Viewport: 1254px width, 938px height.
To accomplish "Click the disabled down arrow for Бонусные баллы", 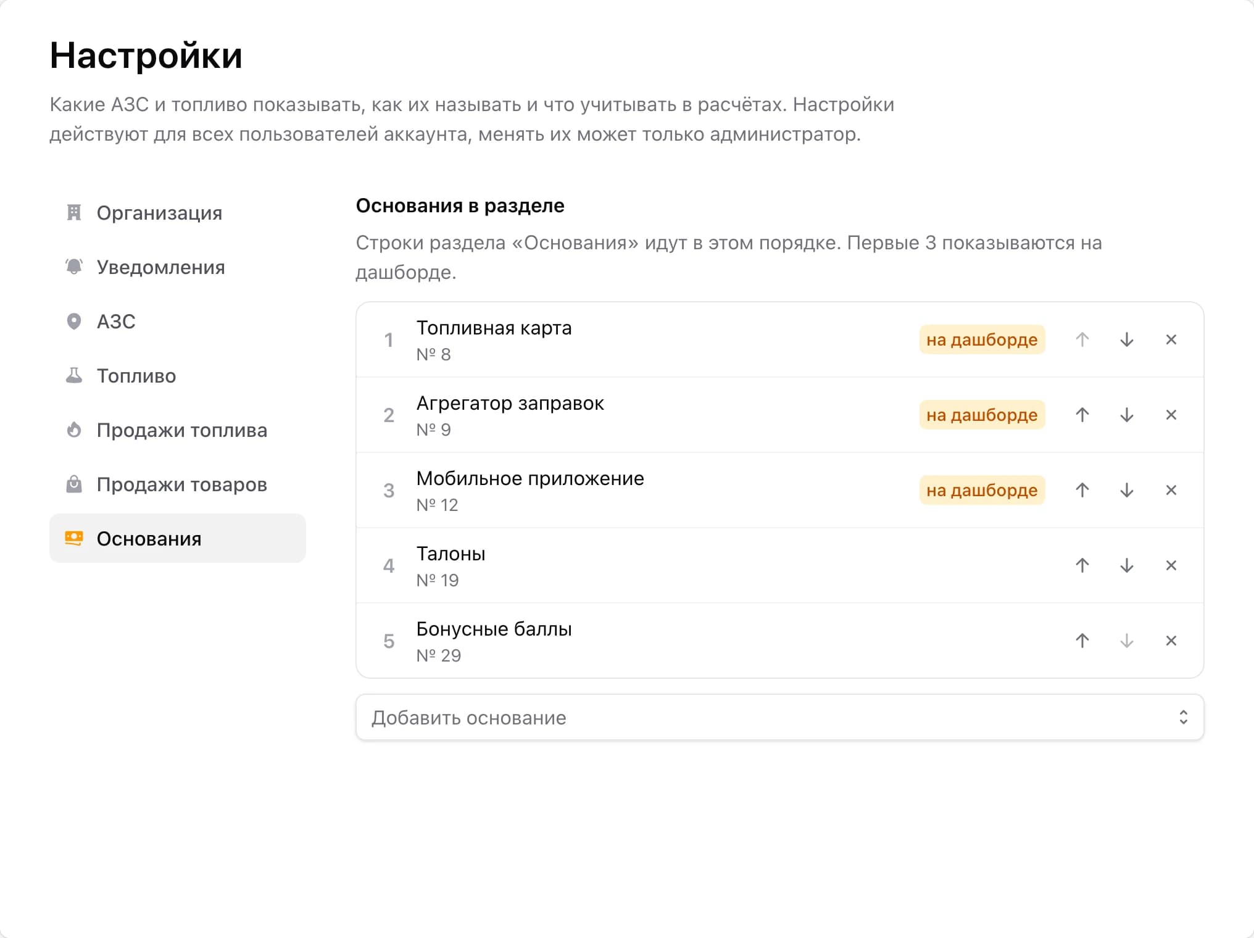I will 1127,641.
